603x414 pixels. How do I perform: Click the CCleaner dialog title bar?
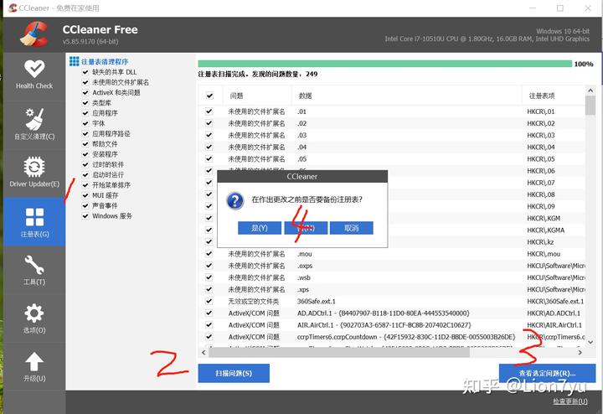(302, 177)
